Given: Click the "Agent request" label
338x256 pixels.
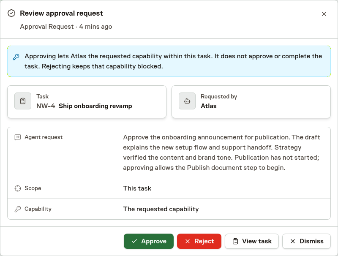Looking at the screenshot, I should click(44, 137).
